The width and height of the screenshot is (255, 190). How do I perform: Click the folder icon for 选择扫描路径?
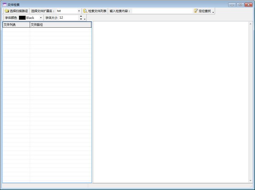pos(7,11)
